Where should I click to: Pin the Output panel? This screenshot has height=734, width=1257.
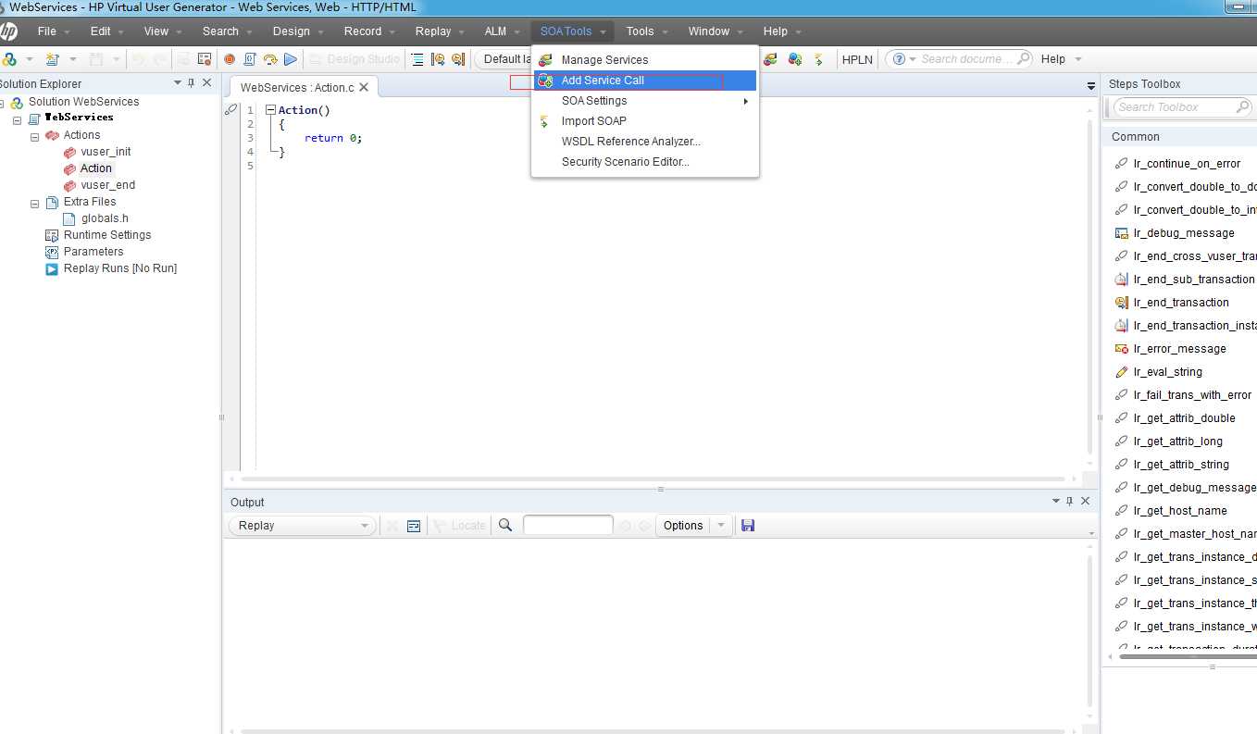1070,501
